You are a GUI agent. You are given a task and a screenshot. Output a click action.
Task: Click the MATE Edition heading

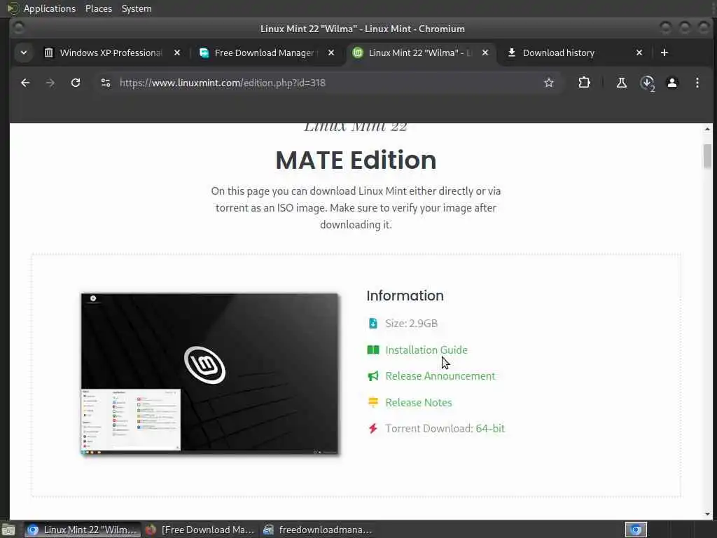coord(356,160)
